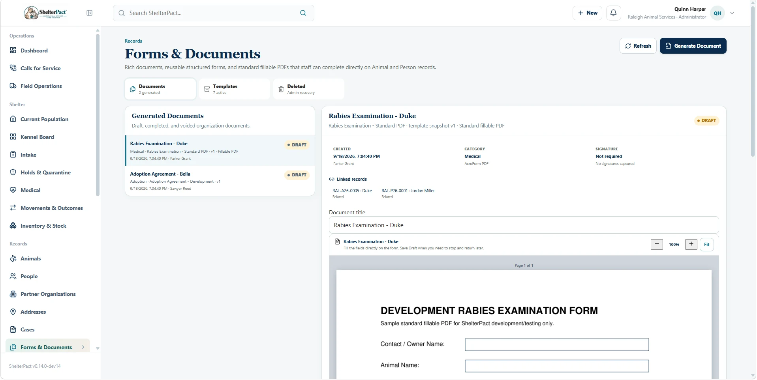Expand user account menu chevron

tap(732, 13)
